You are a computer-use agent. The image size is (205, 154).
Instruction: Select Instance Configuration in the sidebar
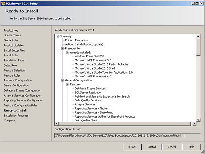pyautogui.click(x=18, y=80)
